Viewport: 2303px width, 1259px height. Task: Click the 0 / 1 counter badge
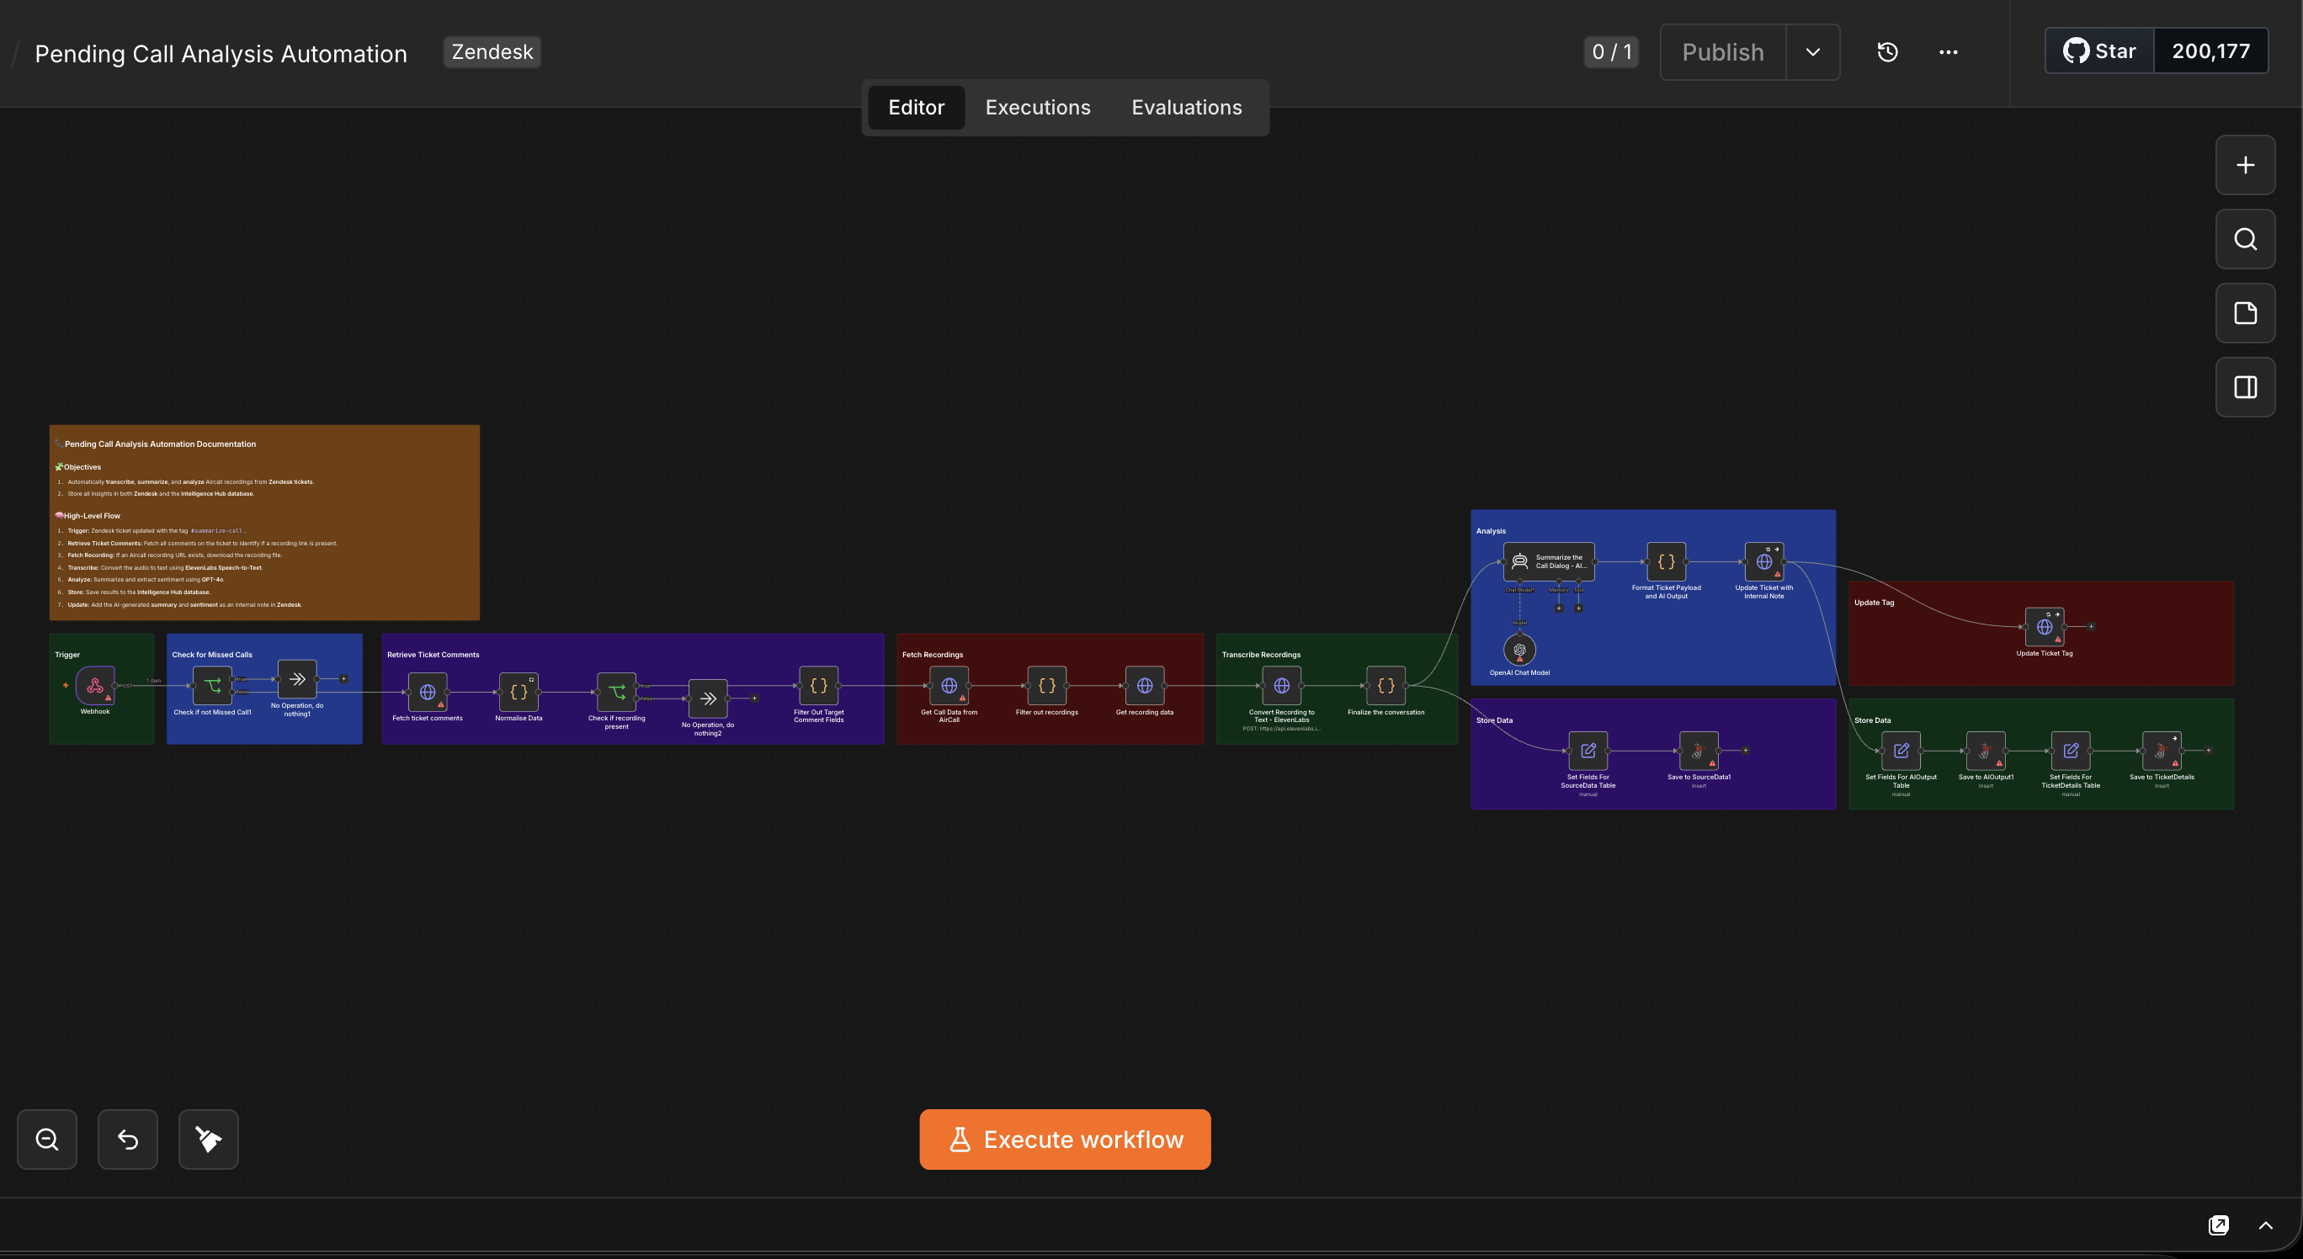[1611, 52]
